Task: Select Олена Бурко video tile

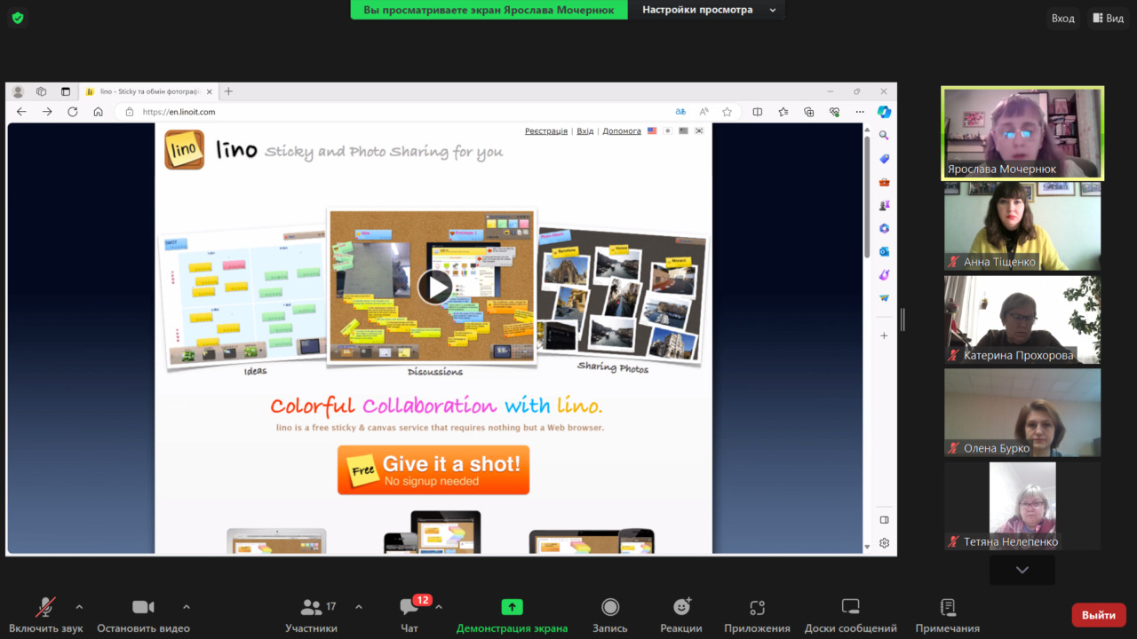Action: tap(1022, 413)
